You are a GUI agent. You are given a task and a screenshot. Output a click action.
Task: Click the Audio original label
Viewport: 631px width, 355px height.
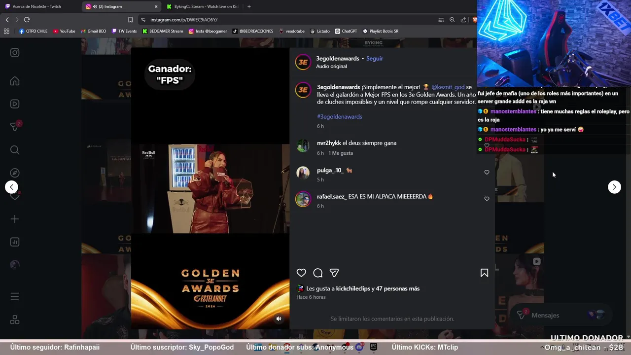(x=331, y=66)
